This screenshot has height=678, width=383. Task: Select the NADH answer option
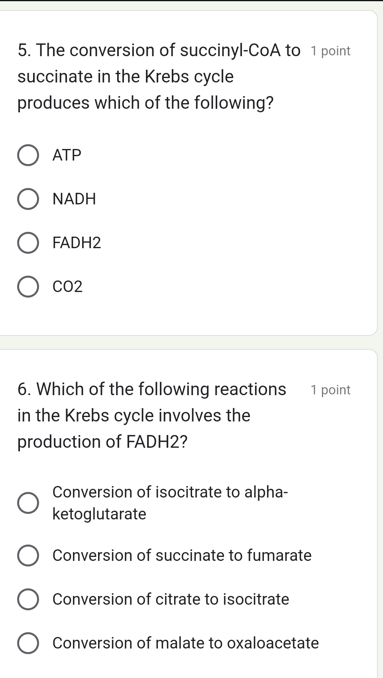click(x=28, y=199)
